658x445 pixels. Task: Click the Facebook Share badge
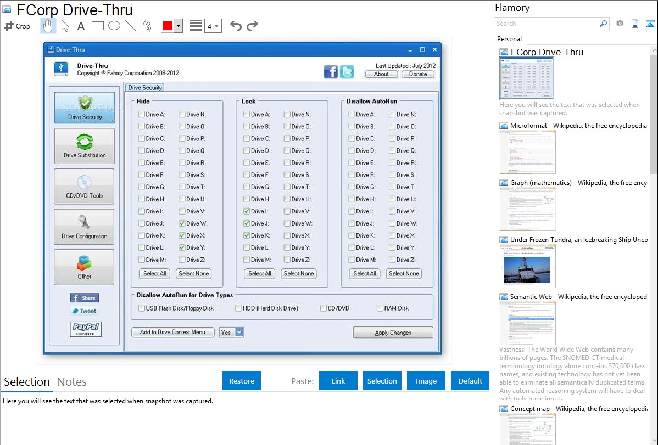click(85, 298)
